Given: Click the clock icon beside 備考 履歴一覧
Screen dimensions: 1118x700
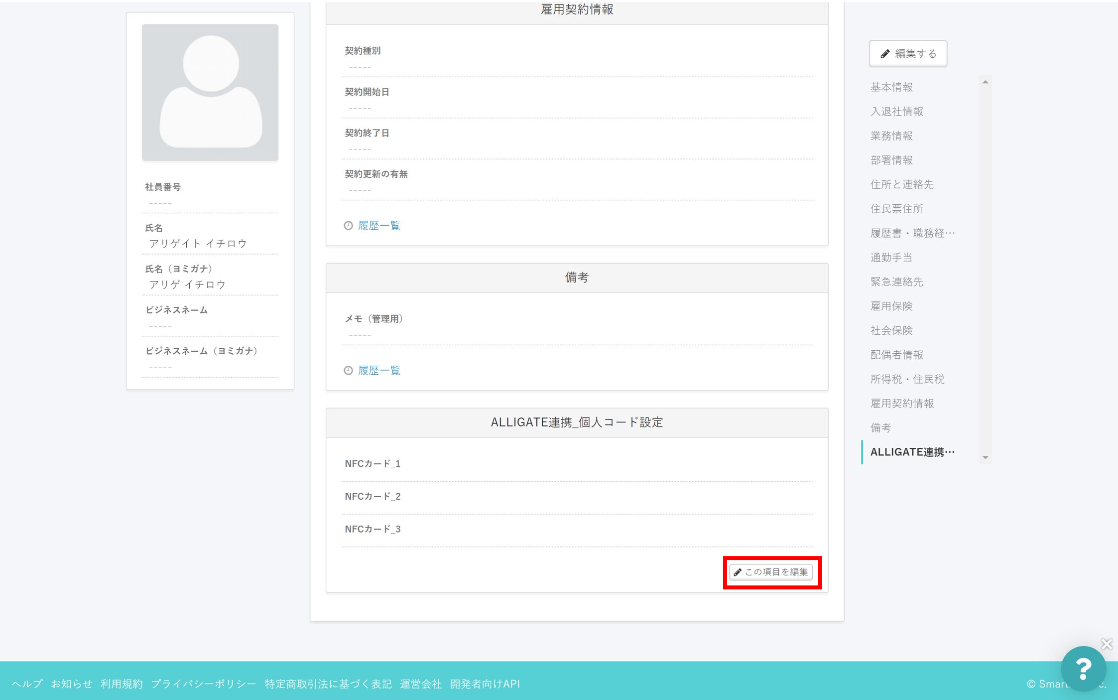Looking at the screenshot, I should pyautogui.click(x=348, y=370).
